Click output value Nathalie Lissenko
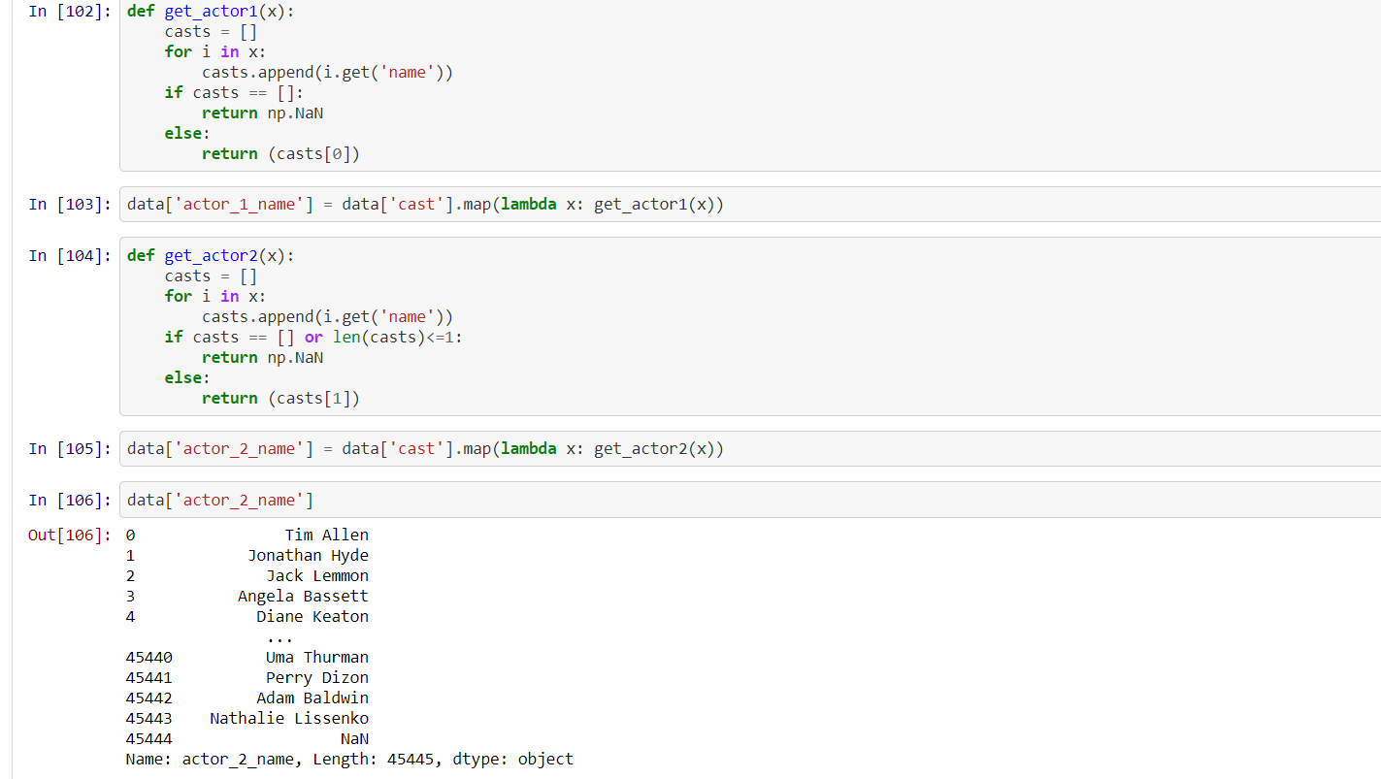1381x779 pixels. 289,719
